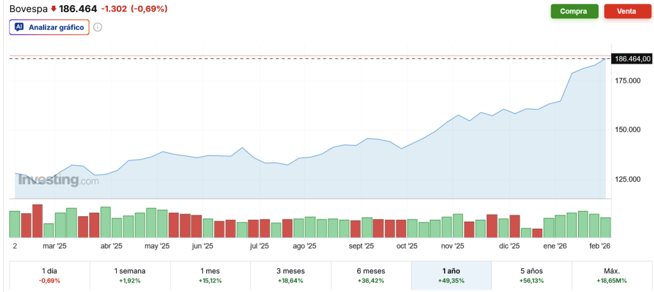
Task: Switch to the 1 mes range
Action: pyautogui.click(x=211, y=275)
